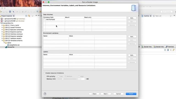Click the cargaDatos.sql file icon
The height and width of the screenshot is (99, 176).
[x=8, y=45]
